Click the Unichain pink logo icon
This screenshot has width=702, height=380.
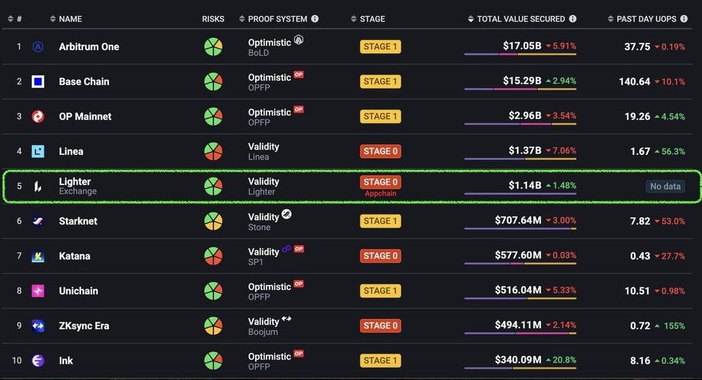tap(38, 291)
